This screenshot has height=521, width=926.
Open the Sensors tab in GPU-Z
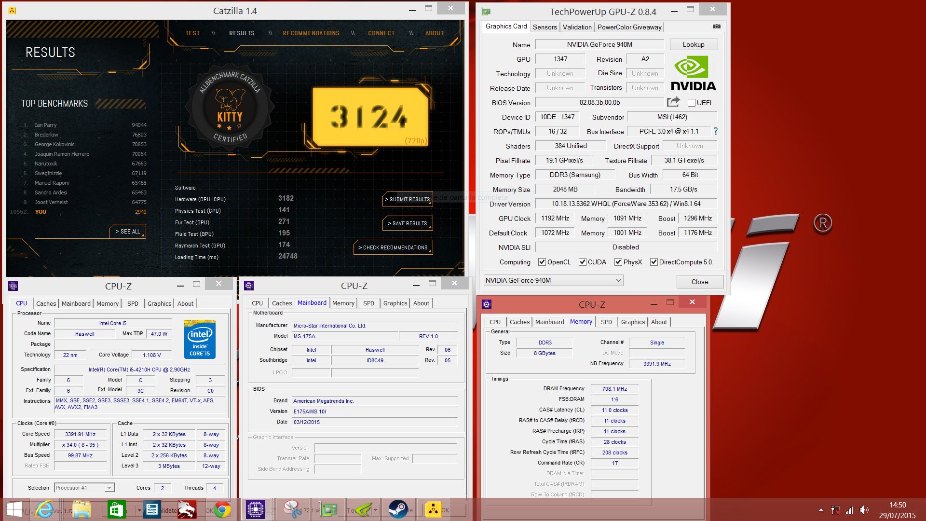pos(545,27)
